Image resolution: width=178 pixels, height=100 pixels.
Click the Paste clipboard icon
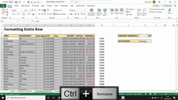coord(3,11)
